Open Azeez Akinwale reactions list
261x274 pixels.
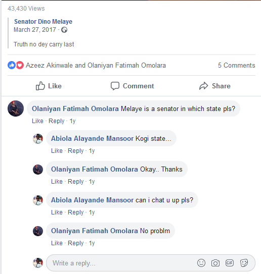coord(49,66)
